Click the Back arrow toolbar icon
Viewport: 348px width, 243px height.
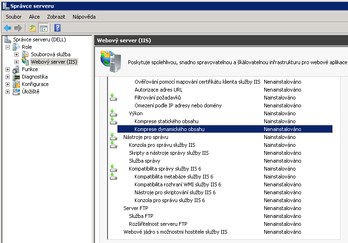7,28
